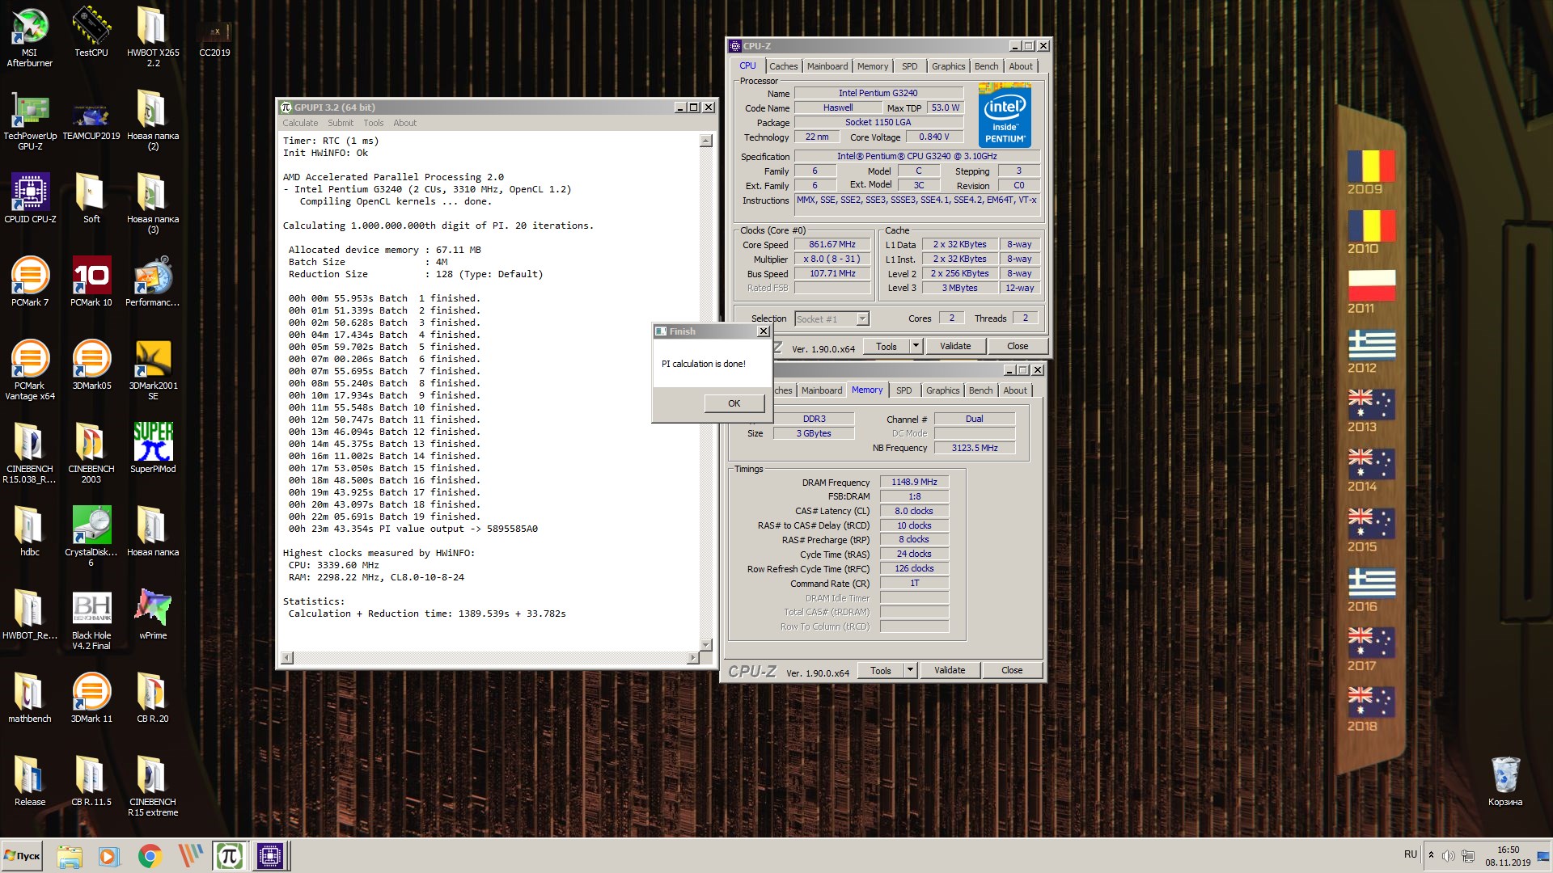Open hdbc folder icon
Image resolution: width=1553 pixels, height=873 pixels.
click(30, 531)
